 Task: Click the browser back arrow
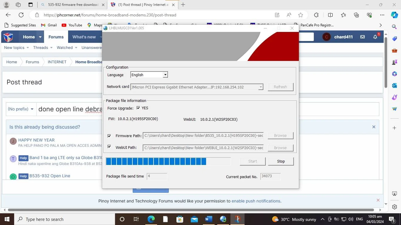(8, 15)
